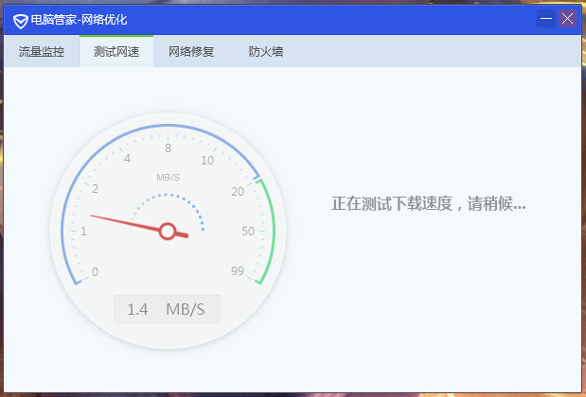Select the 测试网速 tab
The image size is (586, 397).
tap(116, 52)
